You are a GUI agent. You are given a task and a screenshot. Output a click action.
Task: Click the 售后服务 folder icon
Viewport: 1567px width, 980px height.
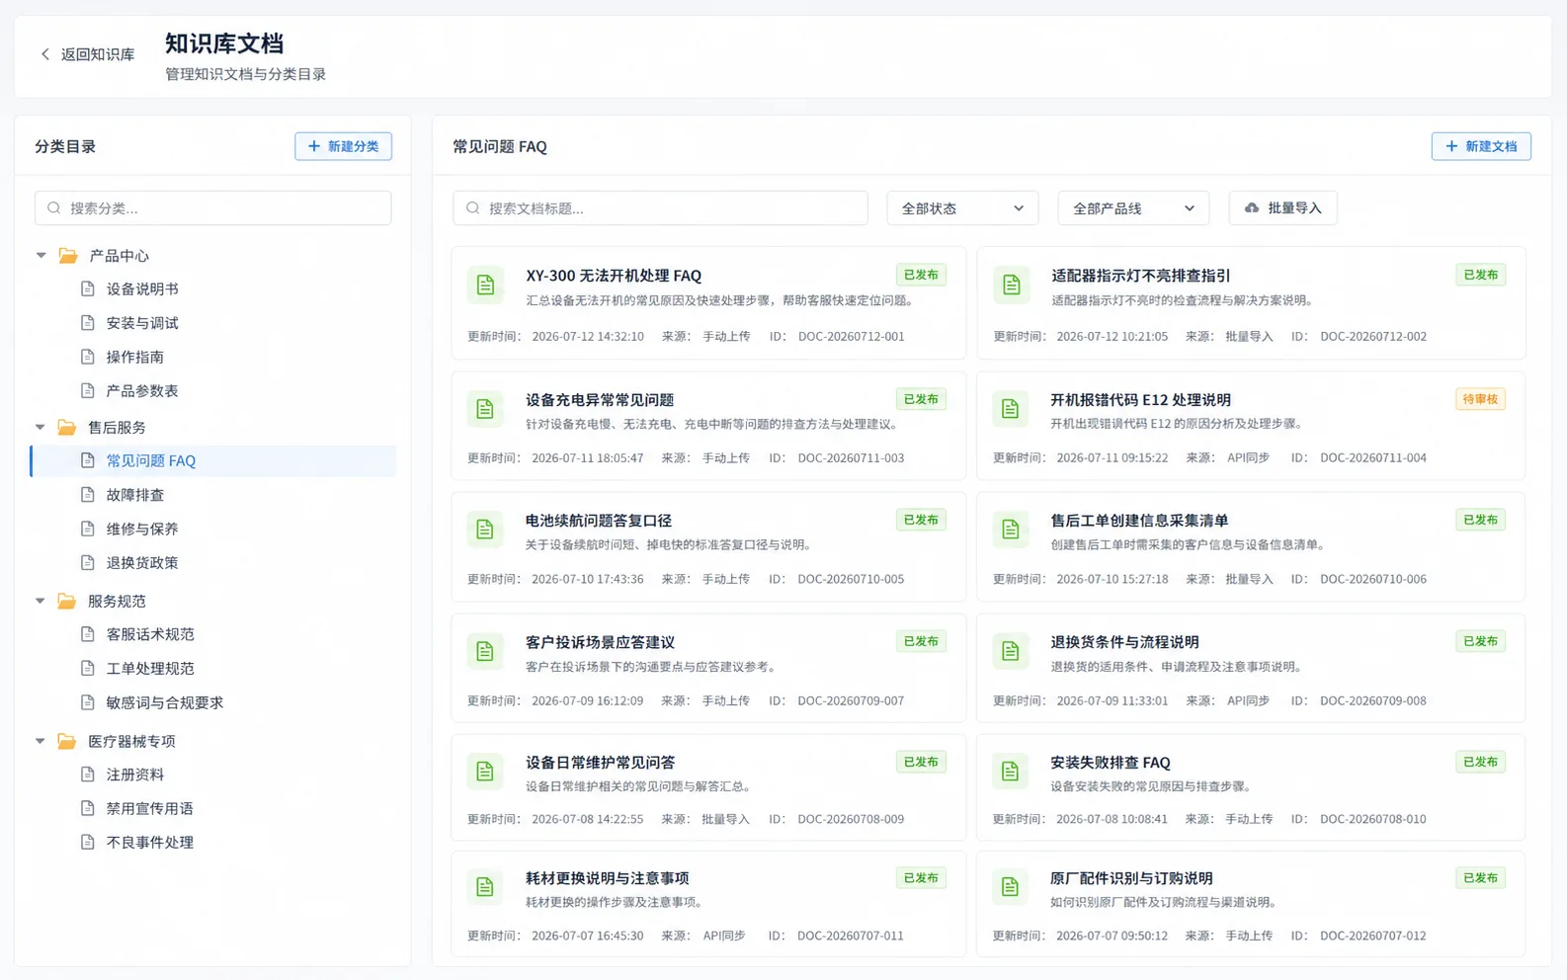67,428
